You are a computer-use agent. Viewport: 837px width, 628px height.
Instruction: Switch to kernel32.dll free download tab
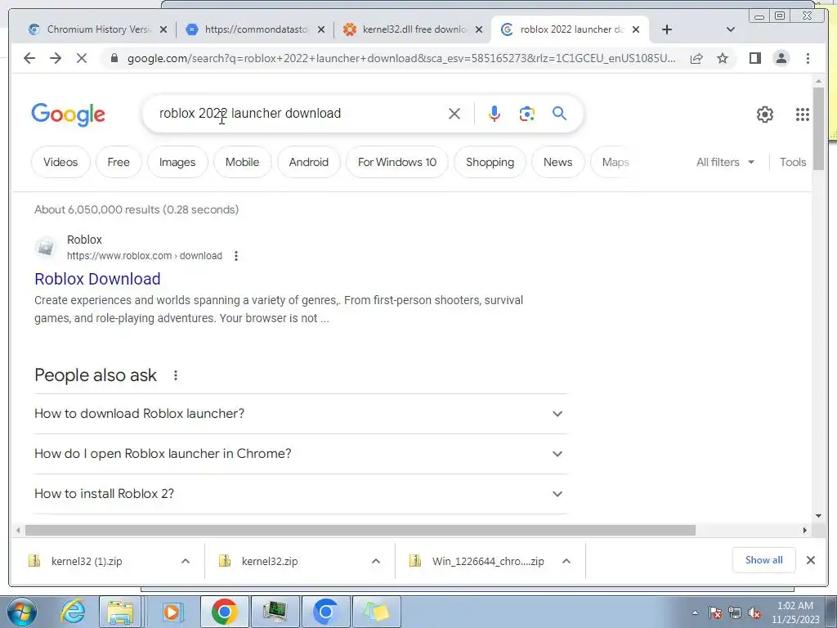tap(413, 29)
